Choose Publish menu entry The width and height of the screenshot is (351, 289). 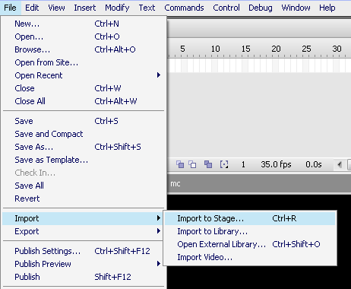[84, 277]
